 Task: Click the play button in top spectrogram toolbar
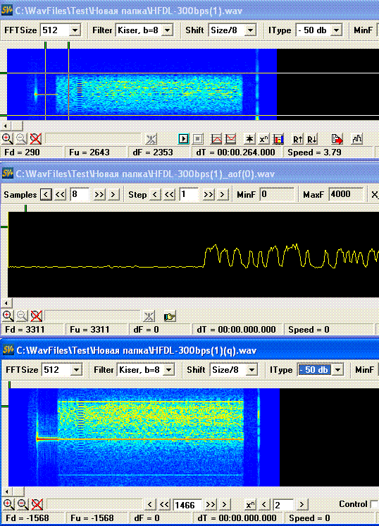point(183,139)
